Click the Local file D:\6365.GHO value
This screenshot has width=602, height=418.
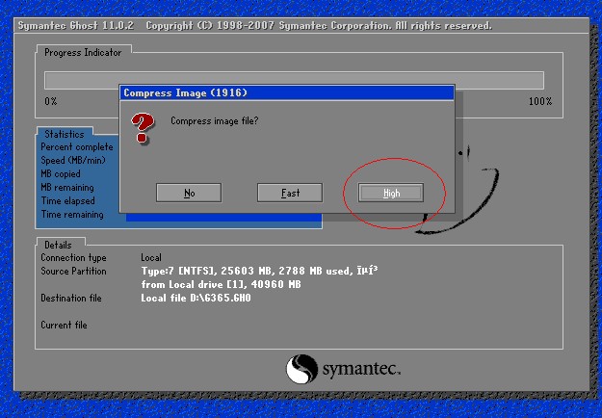[x=196, y=298]
